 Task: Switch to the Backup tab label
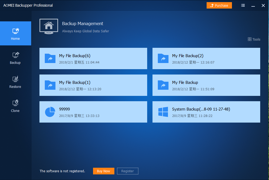click(x=15, y=63)
